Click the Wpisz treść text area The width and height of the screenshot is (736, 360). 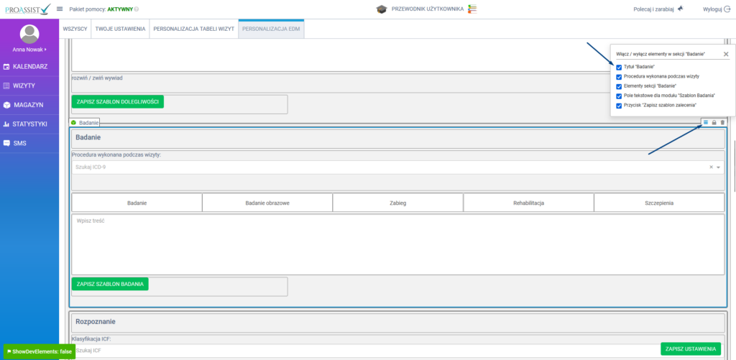point(397,244)
